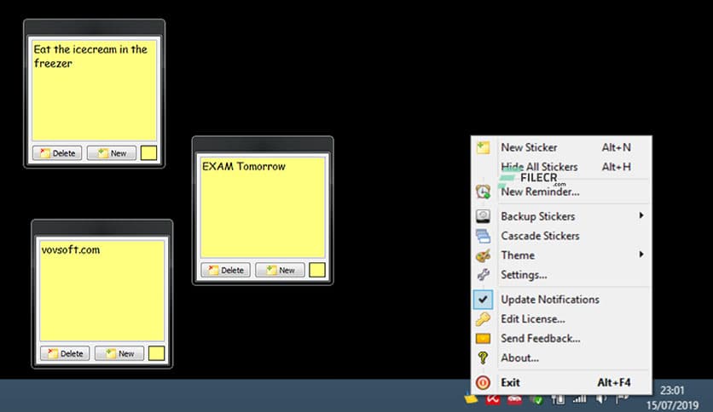The image size is (713, 412).
Task: Click the red antivirus tray icon
Action: point(493,399)
